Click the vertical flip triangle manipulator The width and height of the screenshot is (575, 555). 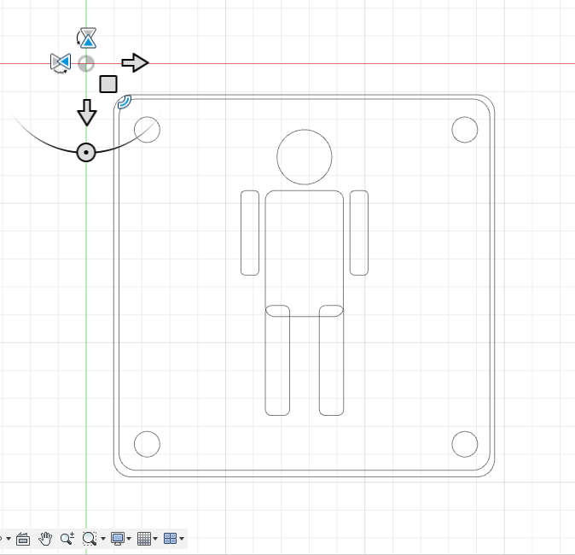(87, 37)
